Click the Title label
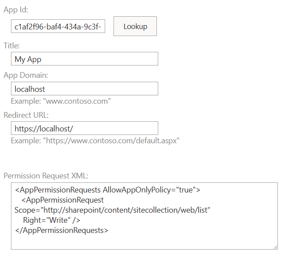 point(11,46)
